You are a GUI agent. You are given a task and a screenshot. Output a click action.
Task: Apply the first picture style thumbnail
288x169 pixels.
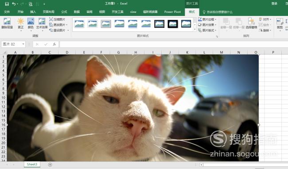(x=79, y=24)
